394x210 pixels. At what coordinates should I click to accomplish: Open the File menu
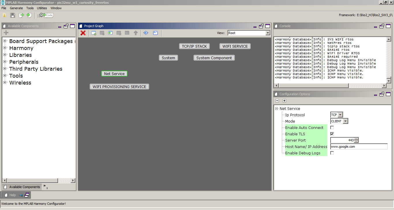click(x=4, y=8)
